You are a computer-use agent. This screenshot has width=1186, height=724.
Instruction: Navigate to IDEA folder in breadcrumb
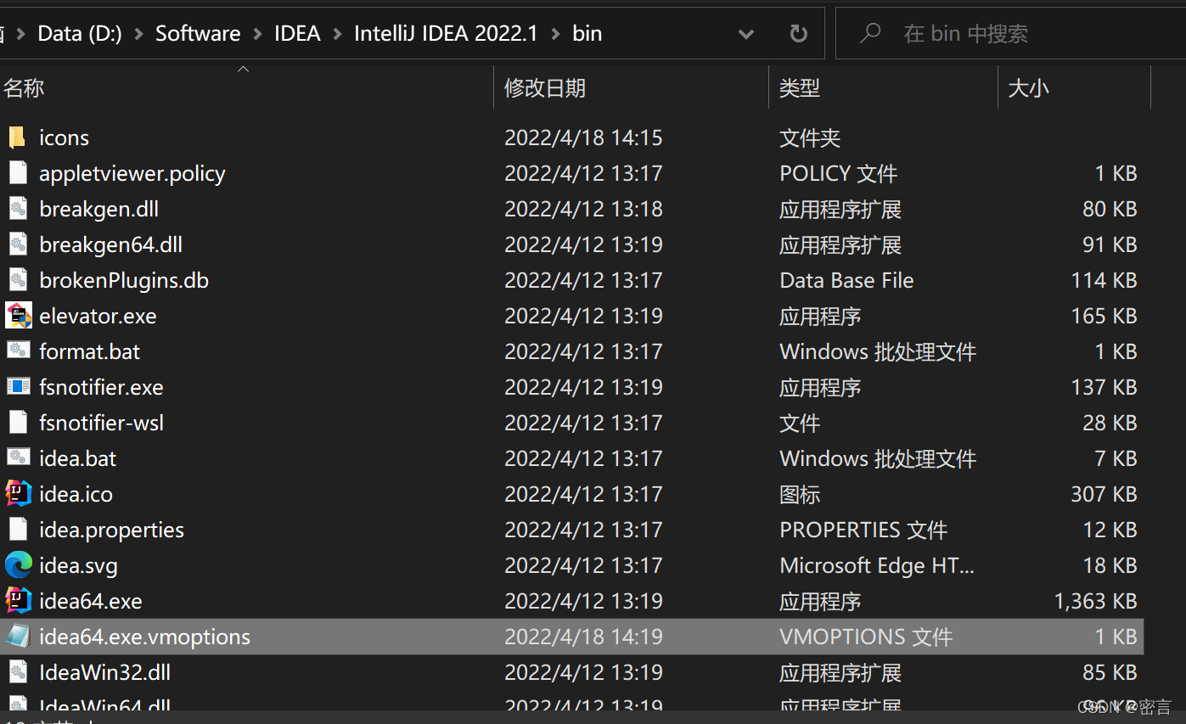[297, 33]
